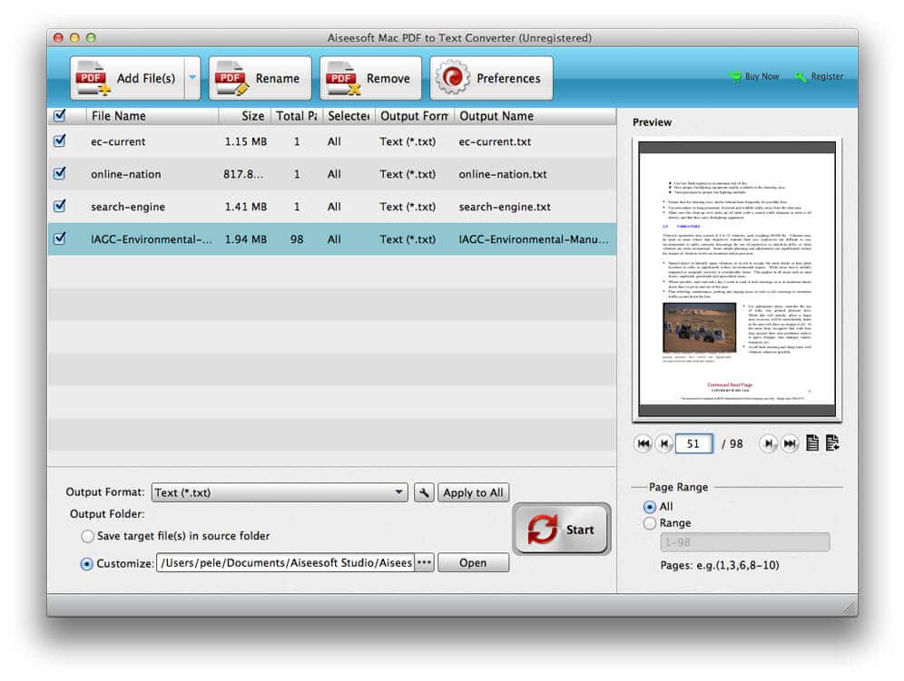Click the Buy Now link
Screen dimensions: 904x681
(754, 76)
